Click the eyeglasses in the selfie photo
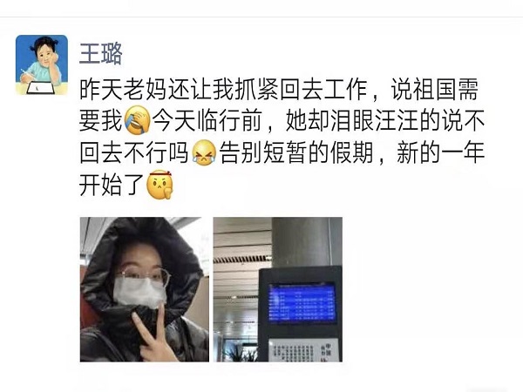The image size is (523, 392). click(x=144, y=274)
